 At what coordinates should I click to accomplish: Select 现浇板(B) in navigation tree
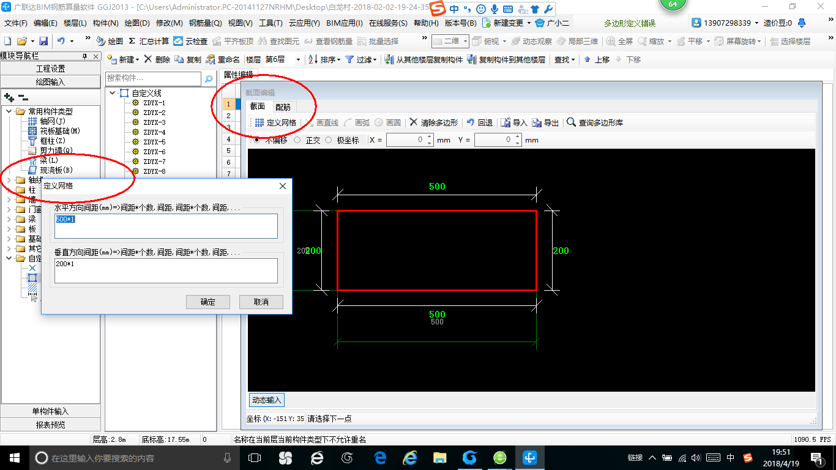click(56, 170)
